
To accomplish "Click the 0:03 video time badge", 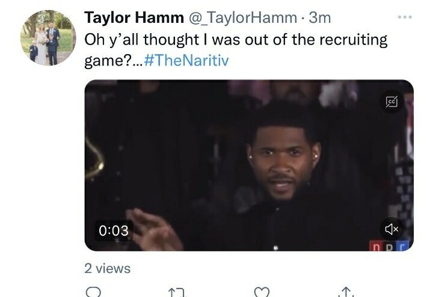I will pos(114,230).
